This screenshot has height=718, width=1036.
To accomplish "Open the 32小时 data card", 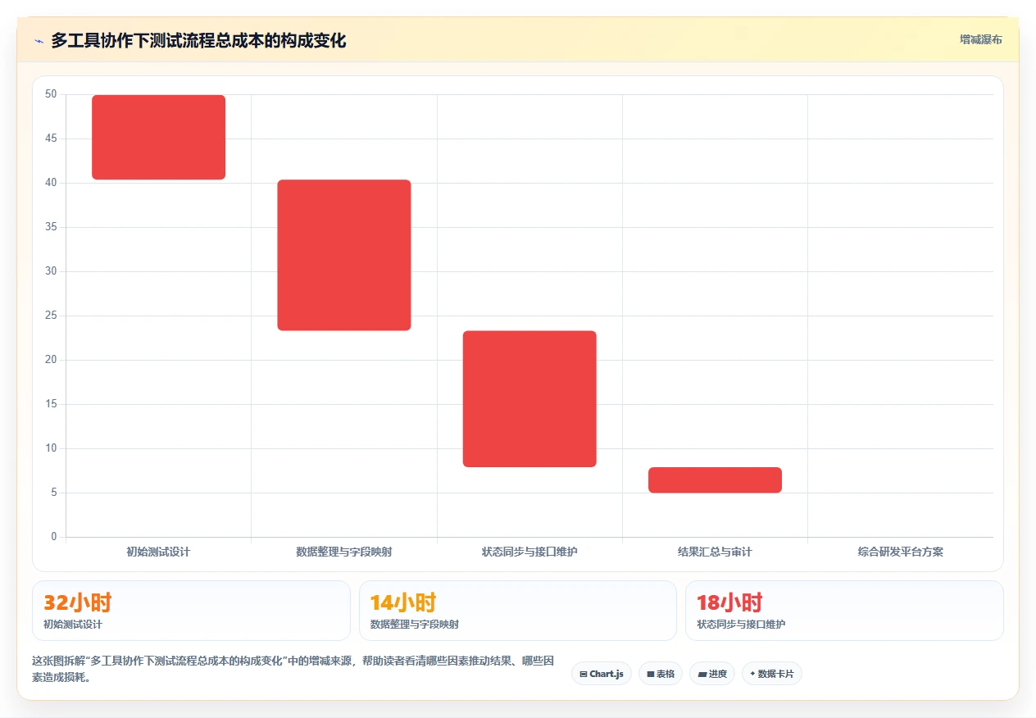I will tap(191, 611).
